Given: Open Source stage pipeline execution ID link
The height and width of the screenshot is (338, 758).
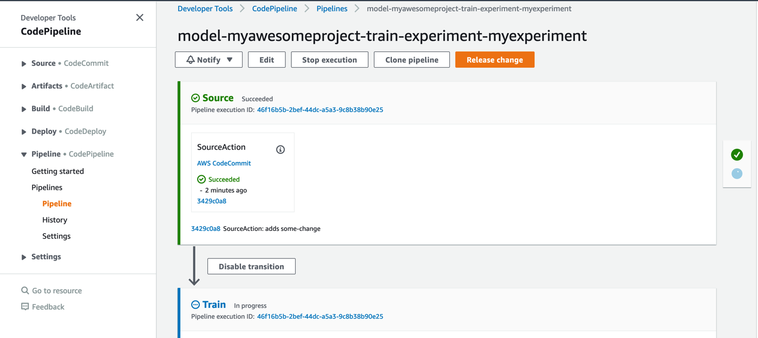Looking at the screenshot, I should tap(320, 110).
